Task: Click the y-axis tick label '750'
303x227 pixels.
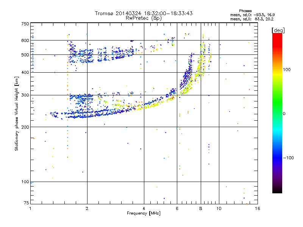Action: [x=25, y=24]
